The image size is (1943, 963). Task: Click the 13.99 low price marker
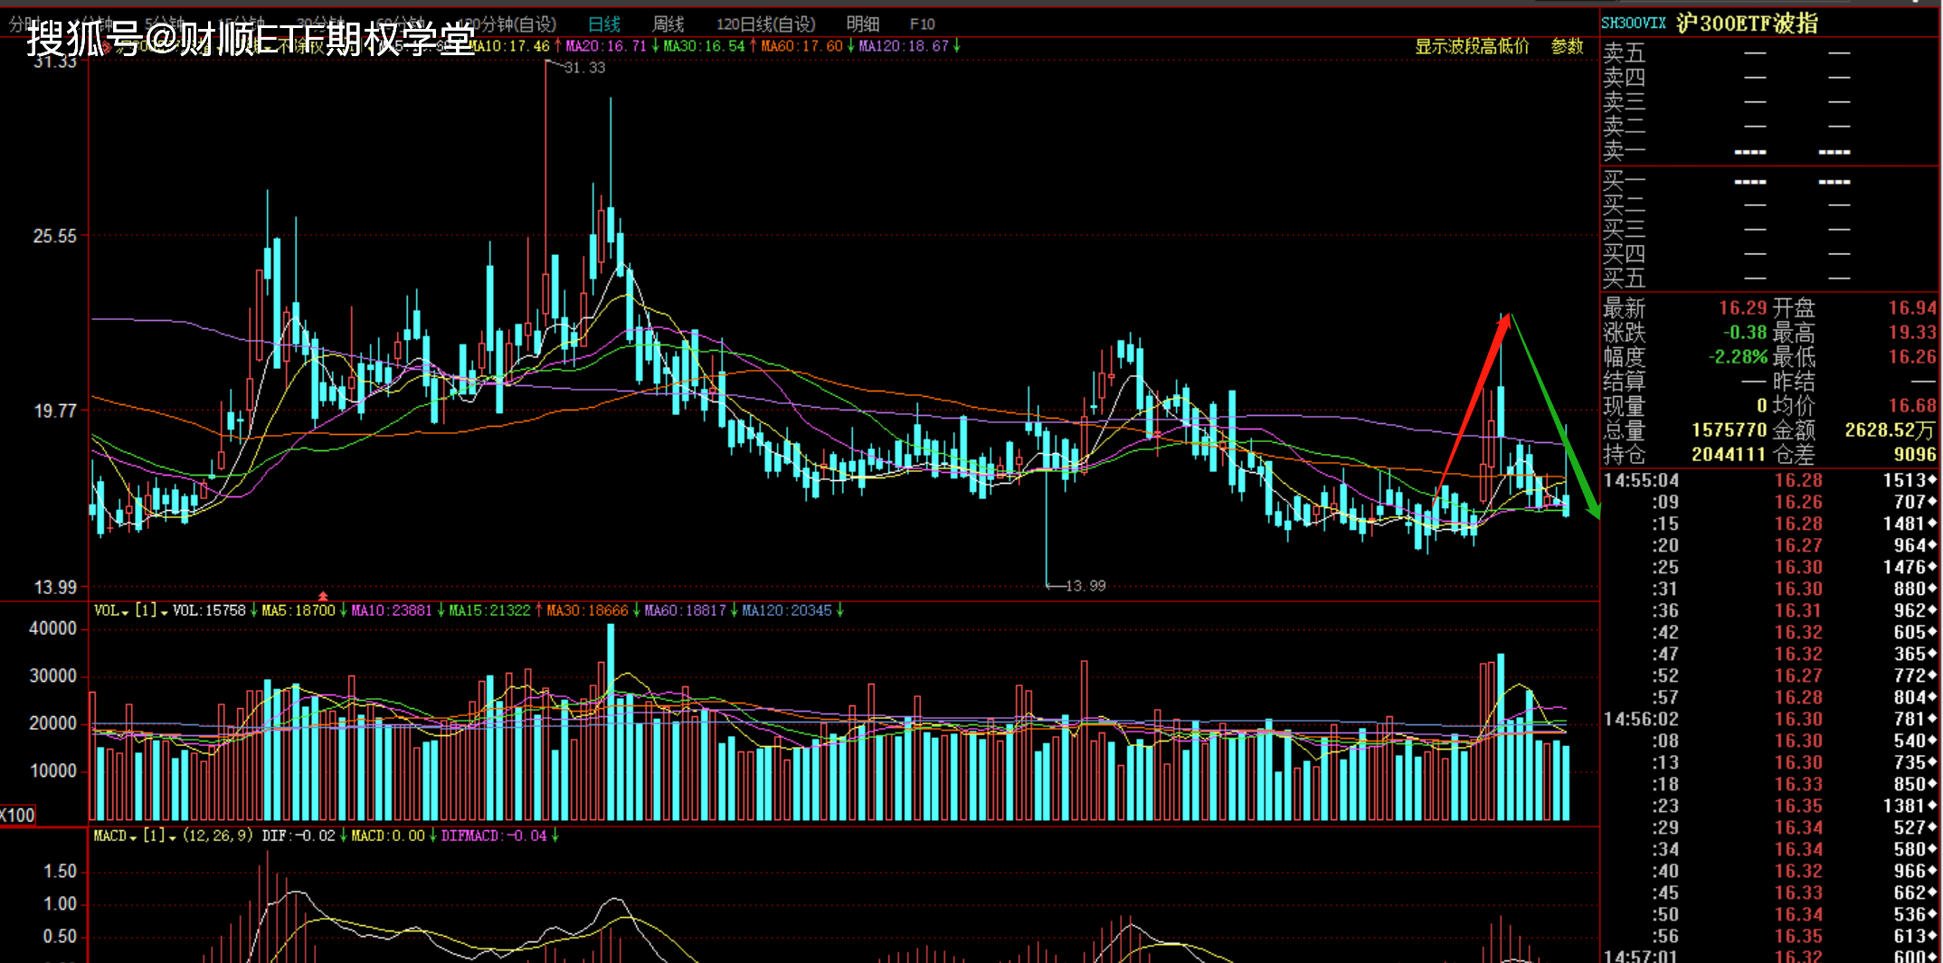[1085, 586]
